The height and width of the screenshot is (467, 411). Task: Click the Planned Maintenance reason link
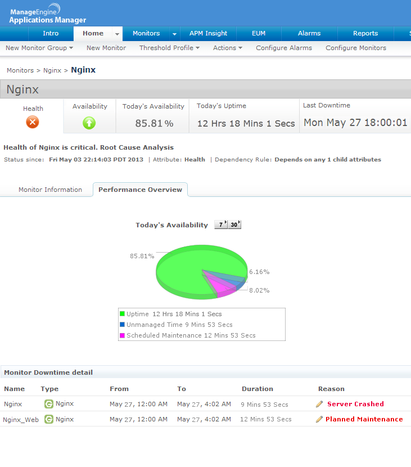coord(364,419)
